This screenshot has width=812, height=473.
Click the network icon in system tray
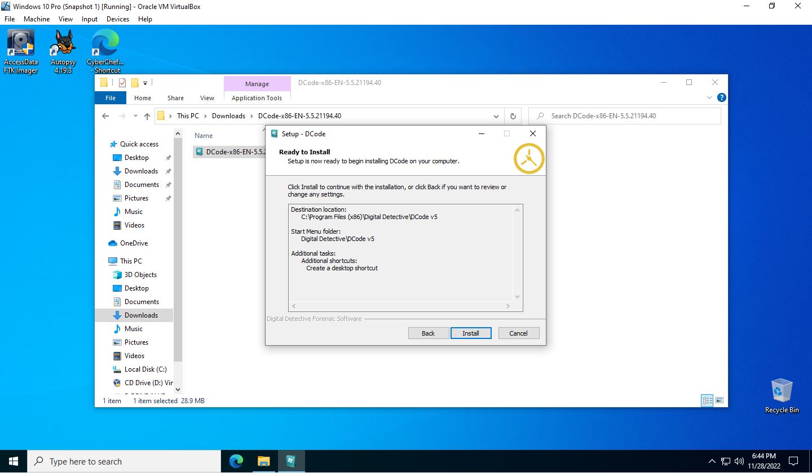tap(726, 461)
